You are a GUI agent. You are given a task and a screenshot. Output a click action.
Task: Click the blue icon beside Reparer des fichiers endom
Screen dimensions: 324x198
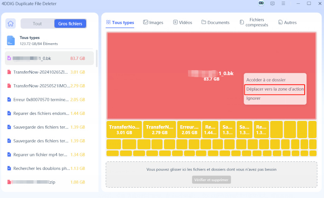[9, 113]
